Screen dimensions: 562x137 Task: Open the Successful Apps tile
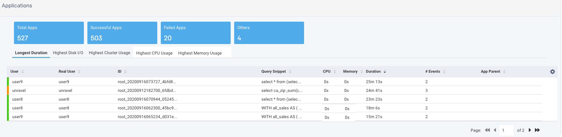(x=122, y=33)
